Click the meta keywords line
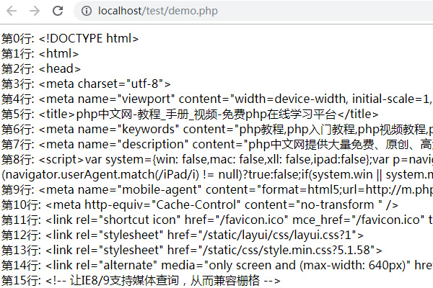The width and height of the screenshot is (433, 288). [x=217, y=130]
